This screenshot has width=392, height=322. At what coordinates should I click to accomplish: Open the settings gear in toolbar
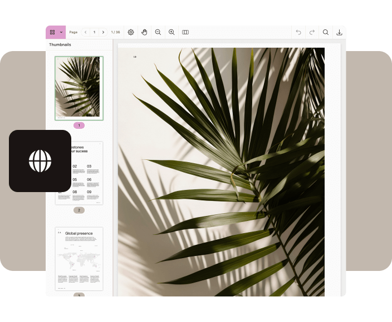point(131,32)
